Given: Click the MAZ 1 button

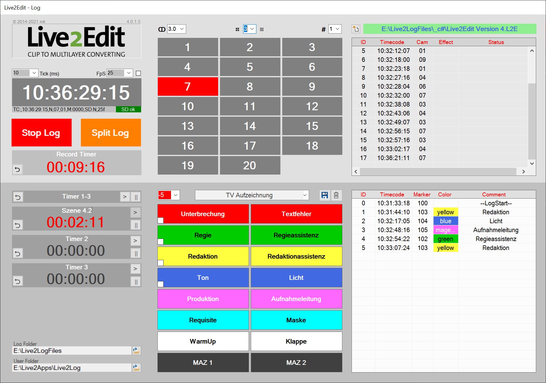Looking at the screenshot, I should [x=203, y=363].
